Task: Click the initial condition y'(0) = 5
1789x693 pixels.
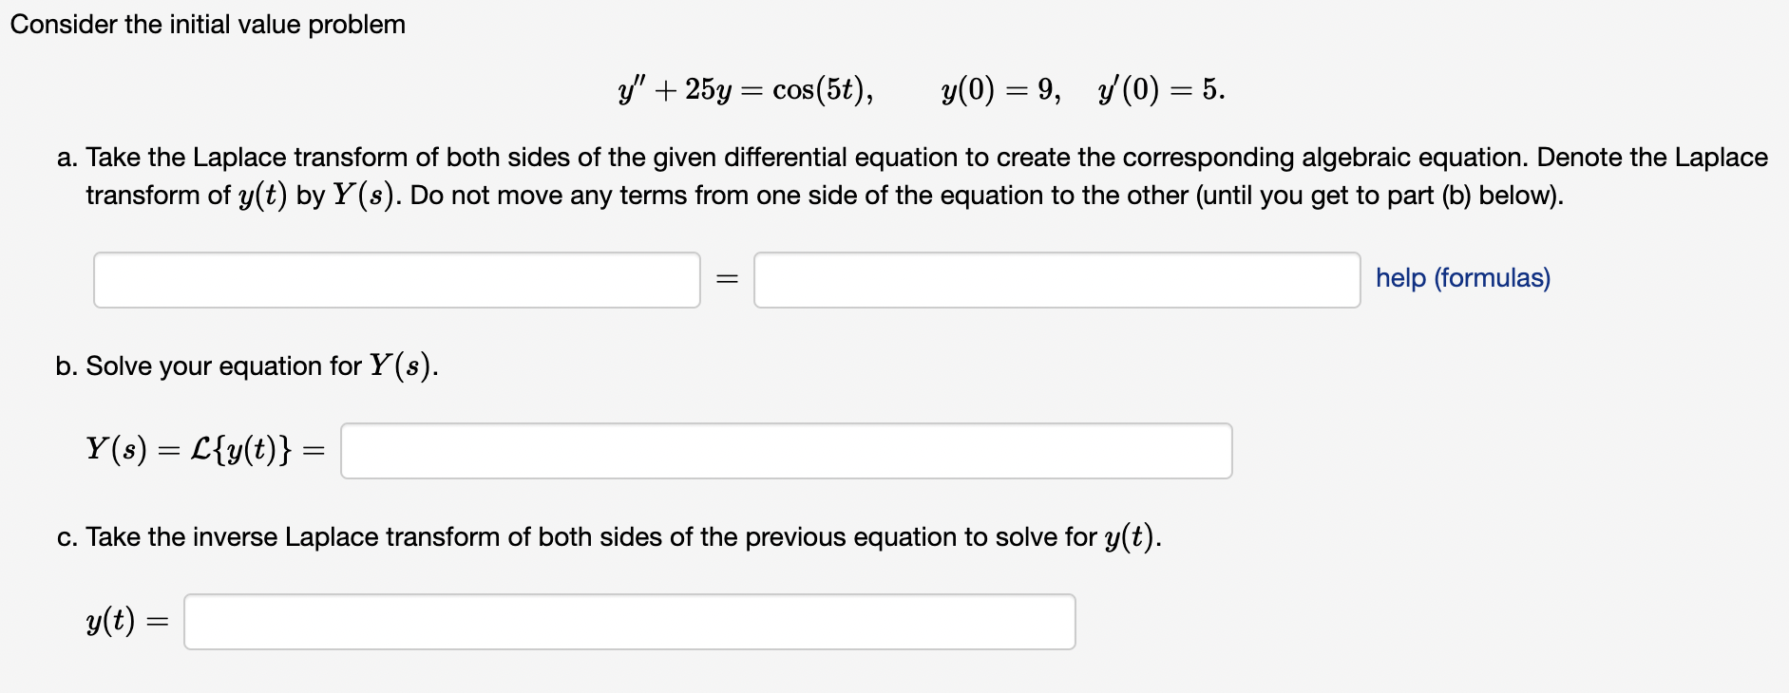Action: click(x=1161, y=89)
